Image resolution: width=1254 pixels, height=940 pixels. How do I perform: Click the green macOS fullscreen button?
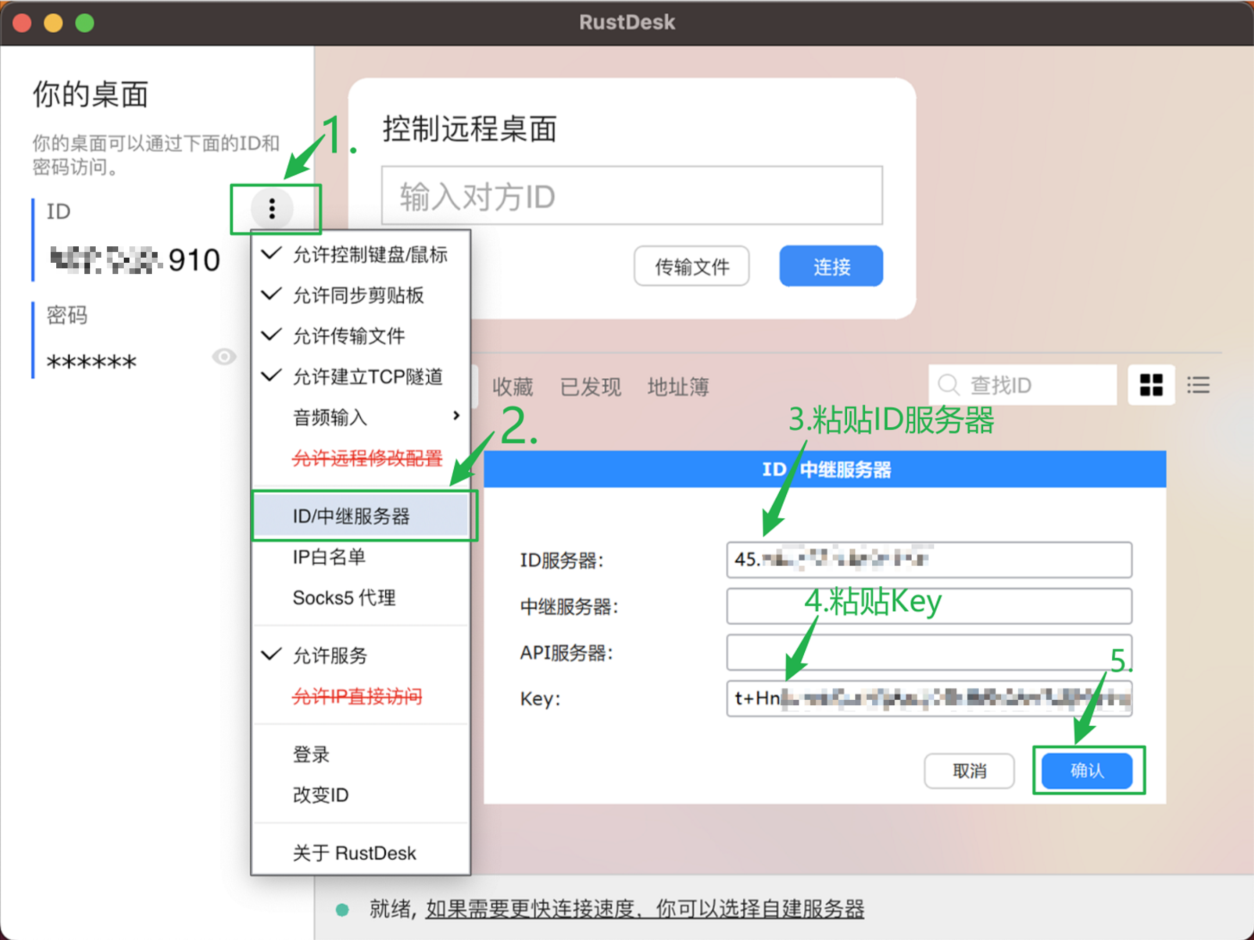point(85,22)
